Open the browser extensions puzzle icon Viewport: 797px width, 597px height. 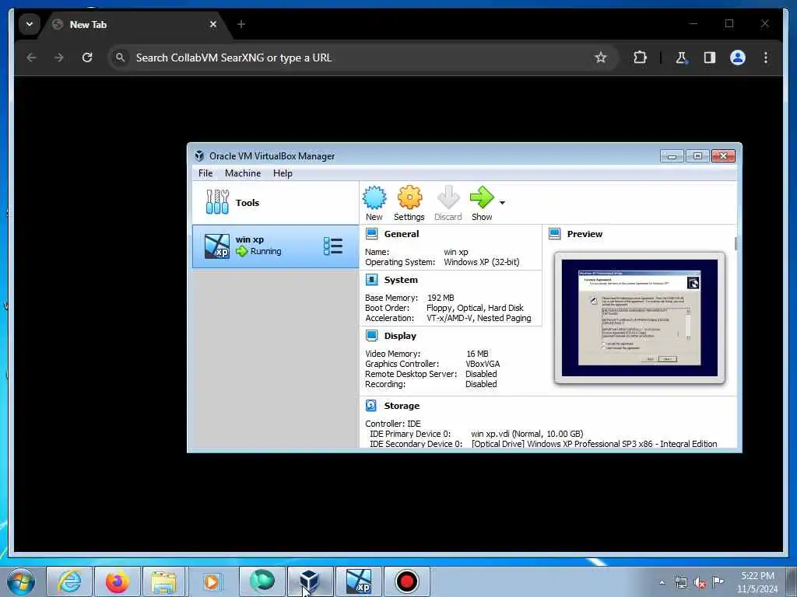pos(640,58)
